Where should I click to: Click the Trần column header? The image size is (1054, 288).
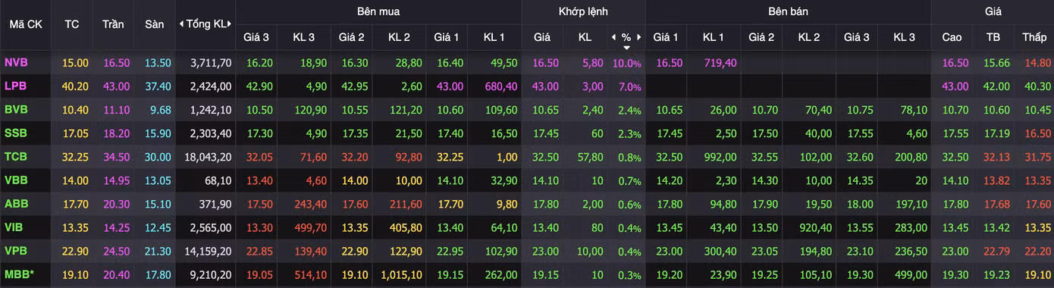click(113, 24)
